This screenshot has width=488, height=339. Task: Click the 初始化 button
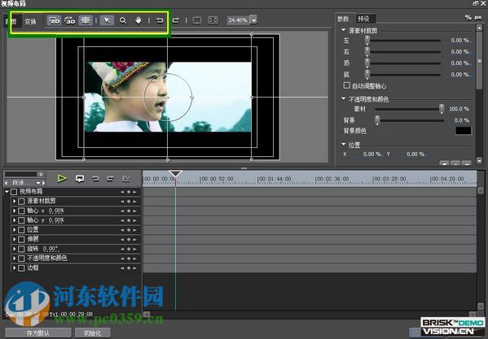[x=92, y=333]
